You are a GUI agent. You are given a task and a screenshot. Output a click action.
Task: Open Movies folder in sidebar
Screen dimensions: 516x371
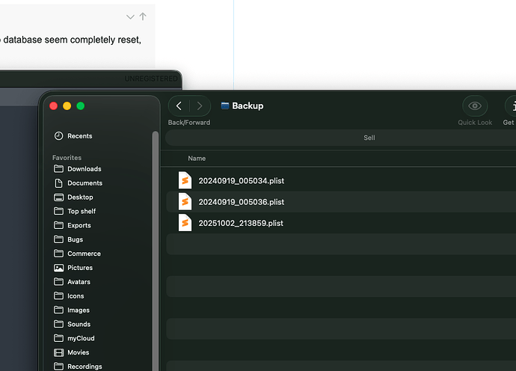[x=71, y=352]
